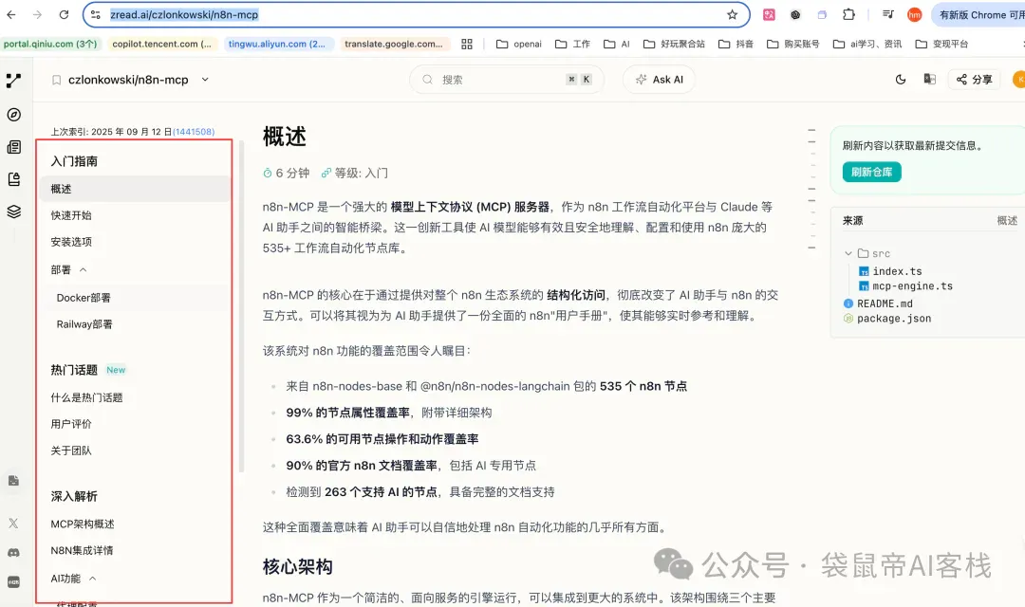This screenshot has width=1025, height=607.
Task: Open the 安装选项 page
Action: [x=71, y=242]
